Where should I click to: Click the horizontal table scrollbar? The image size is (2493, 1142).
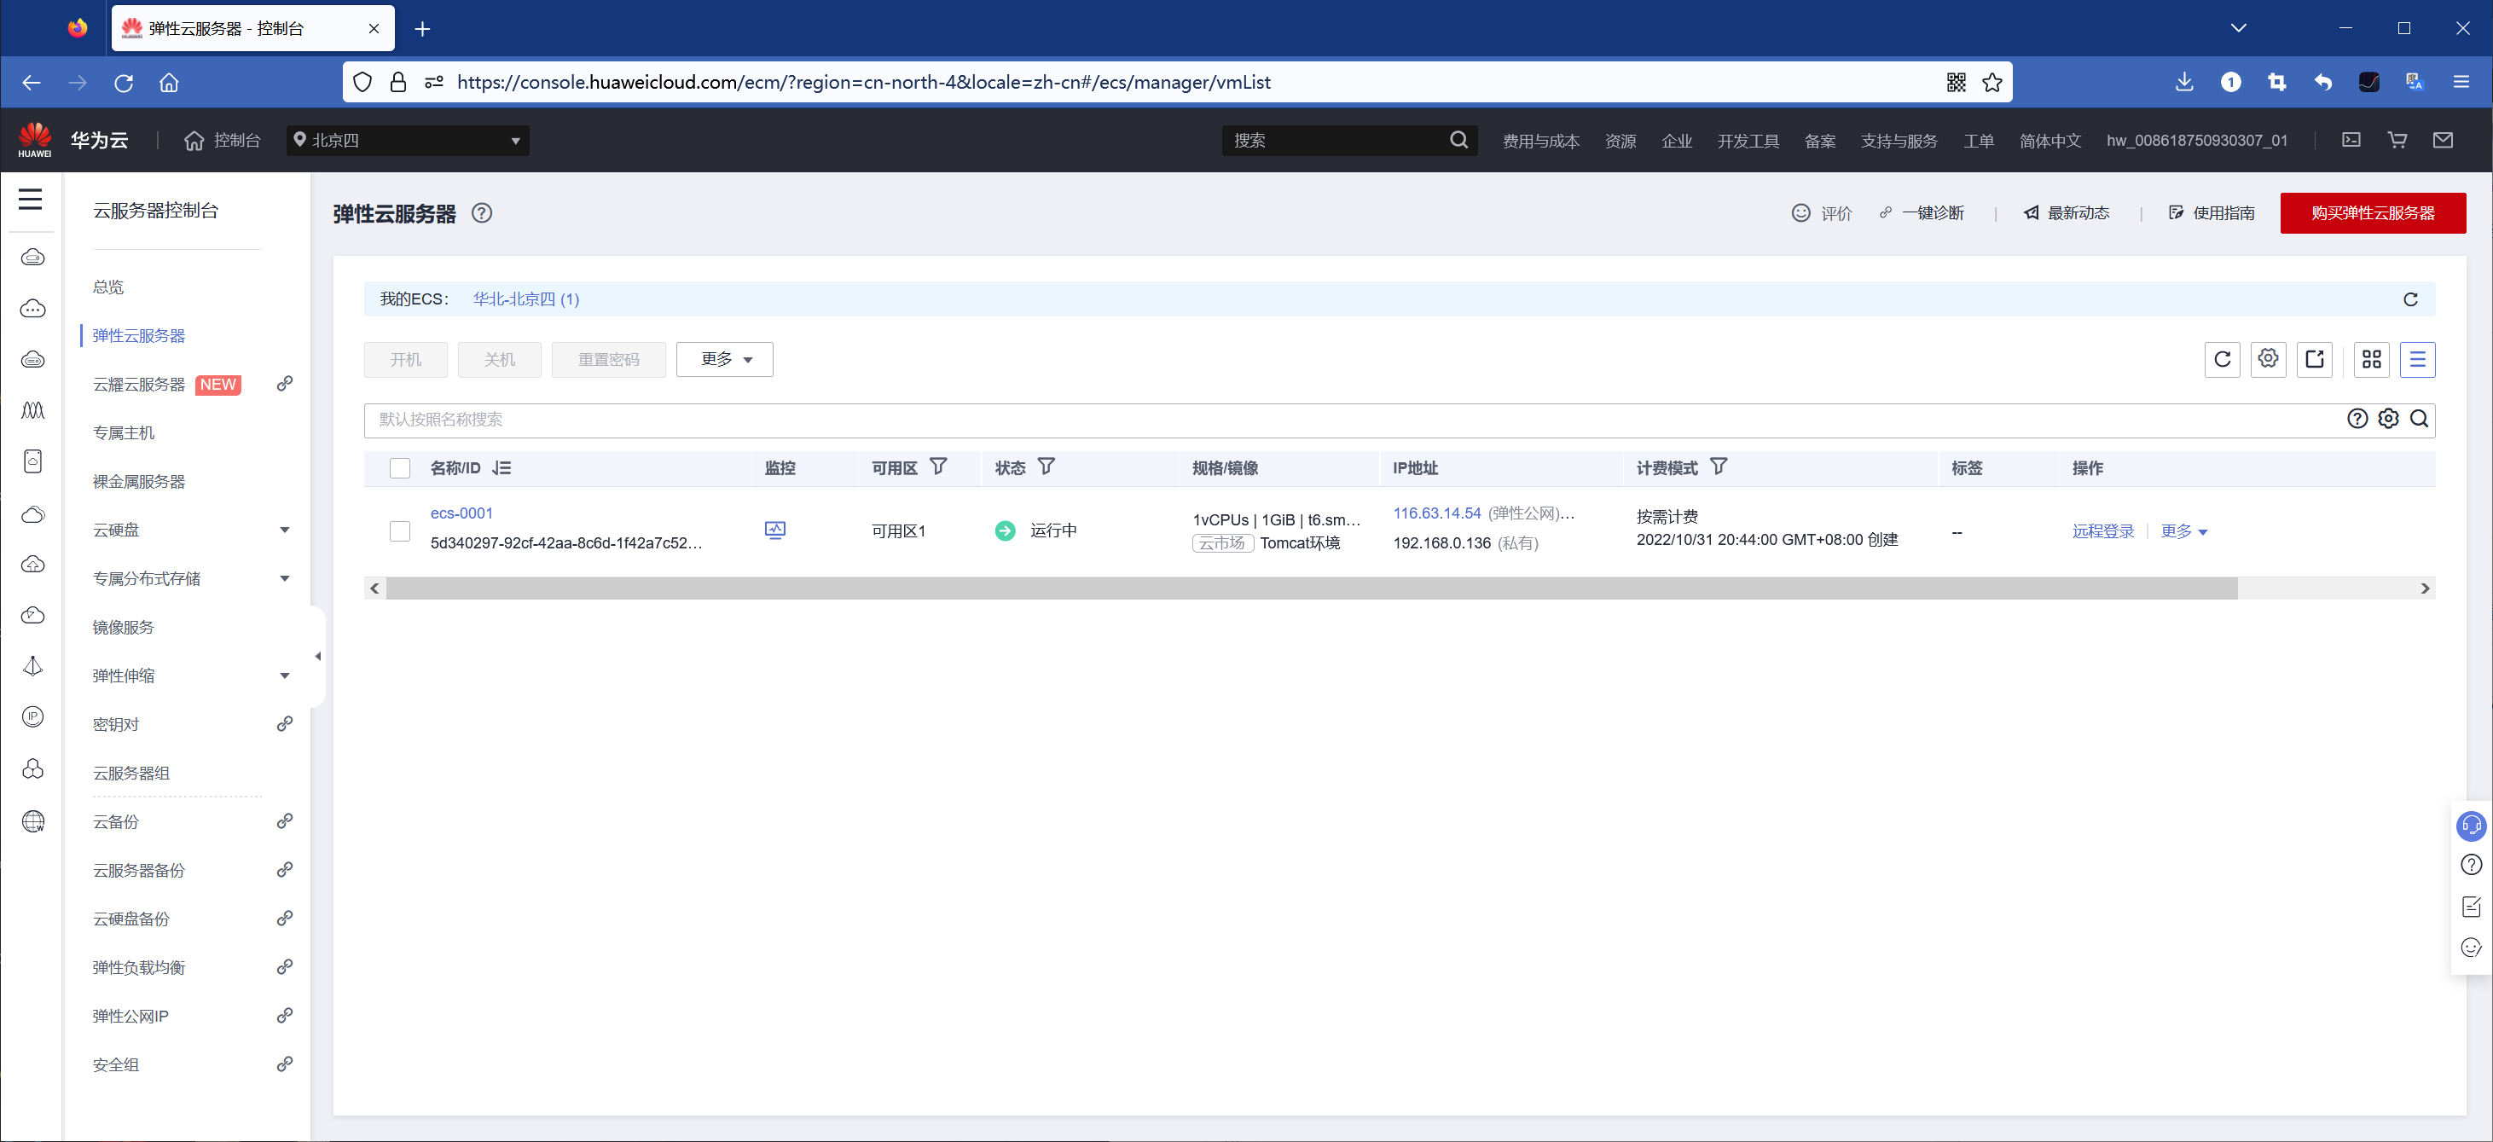point(1310,588)
